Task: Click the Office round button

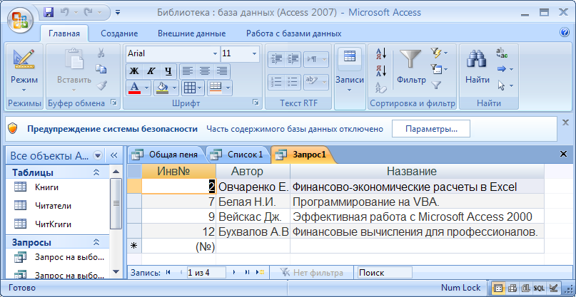Action: tap(21, 19)
